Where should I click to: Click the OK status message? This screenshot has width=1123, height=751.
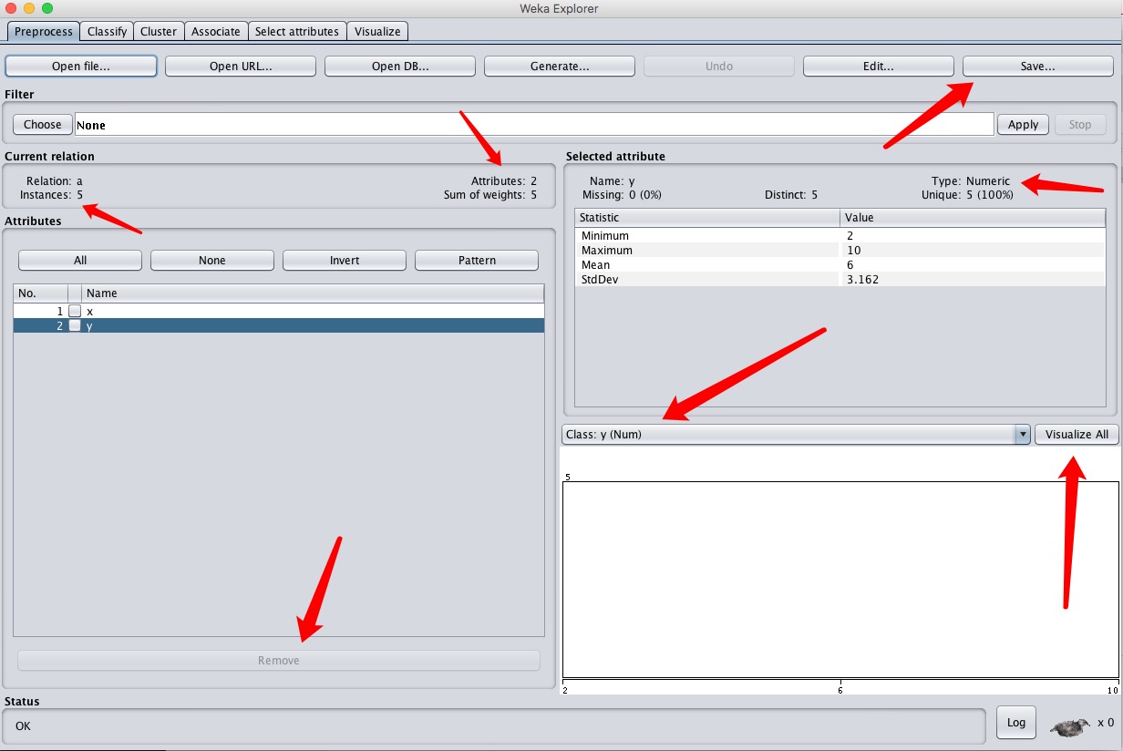tap(23, 726)
